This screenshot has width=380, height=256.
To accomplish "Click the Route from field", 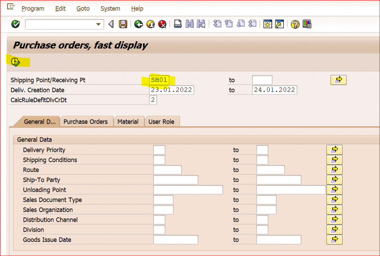I will 167,170.
